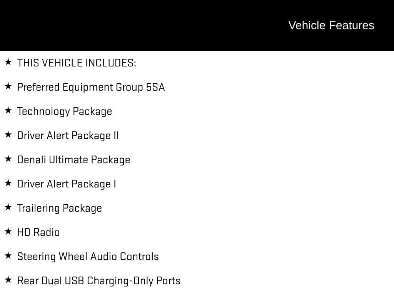
Task: Click the star beside Trailering Package
Action: tap(8, 207)
